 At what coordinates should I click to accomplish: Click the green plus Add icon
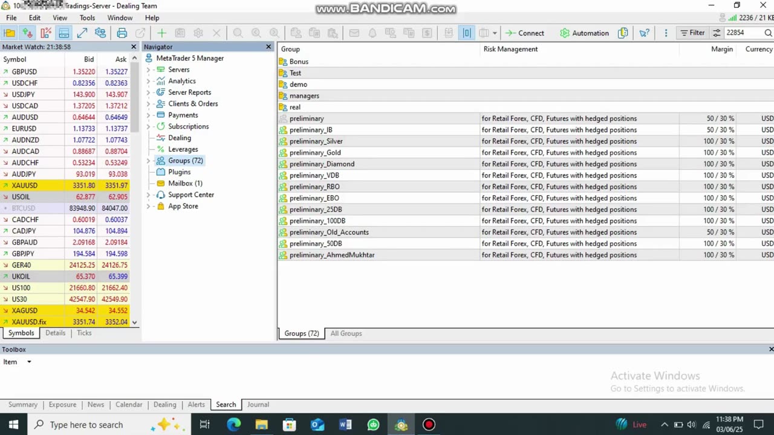pyautogui.click(x=161, y=33)
